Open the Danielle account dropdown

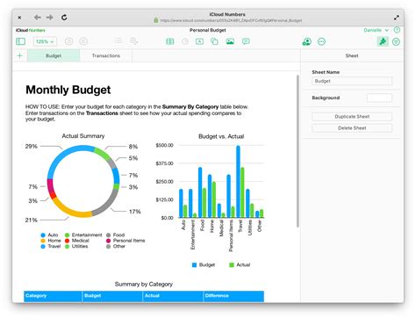pos(376,30)
